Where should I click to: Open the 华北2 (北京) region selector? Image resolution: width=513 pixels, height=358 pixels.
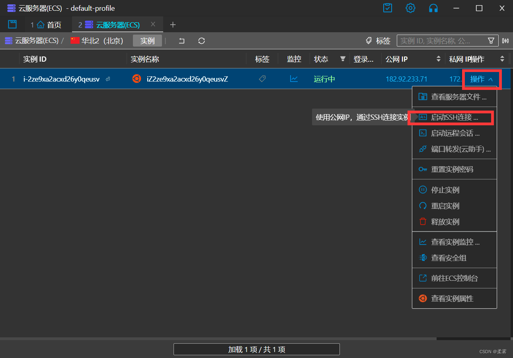click(97, 41)
